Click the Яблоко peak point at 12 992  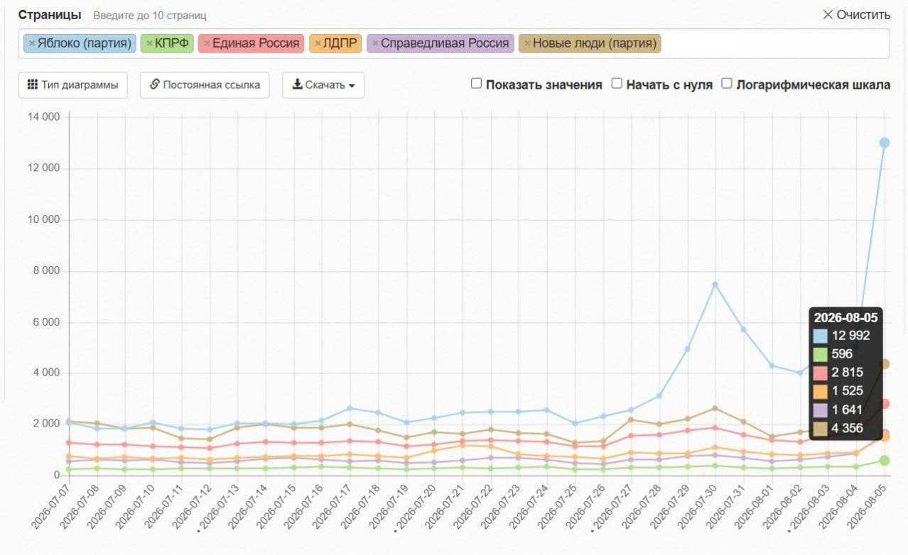[885, 143]
